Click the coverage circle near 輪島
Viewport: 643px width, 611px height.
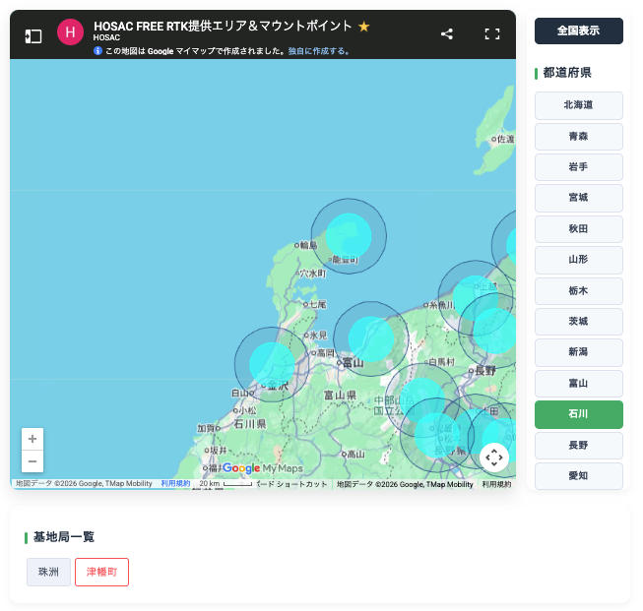(x=349, y=236)
